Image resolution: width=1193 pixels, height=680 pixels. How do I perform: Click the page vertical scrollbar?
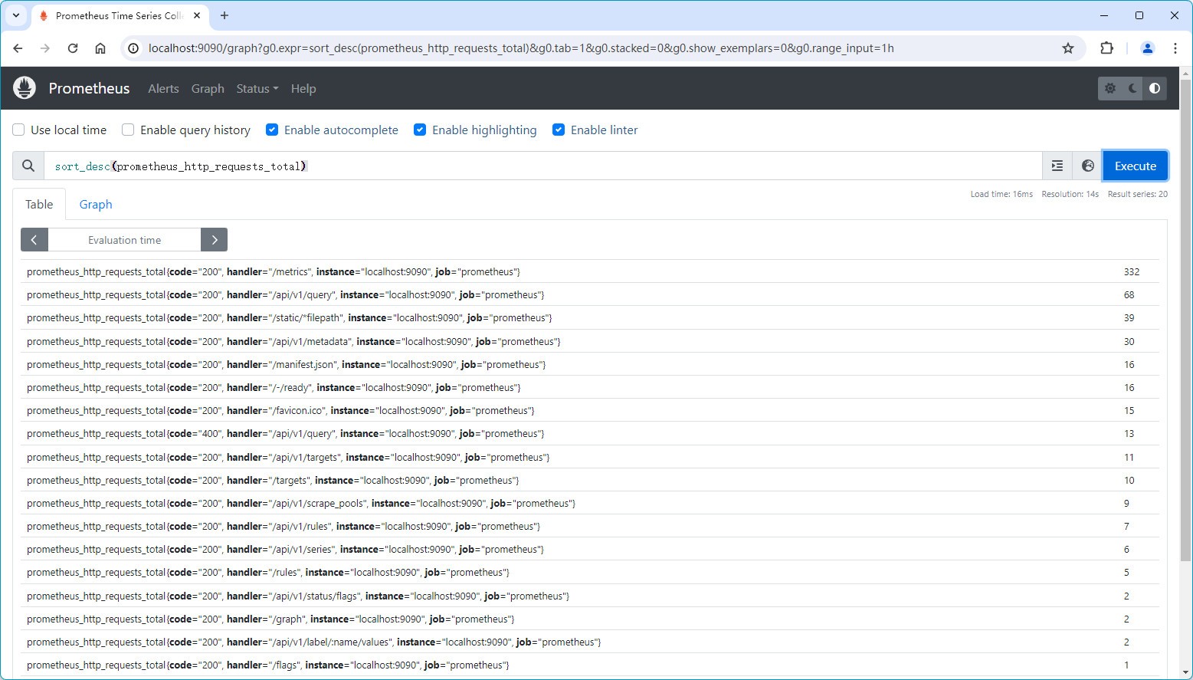point(1185,322)
